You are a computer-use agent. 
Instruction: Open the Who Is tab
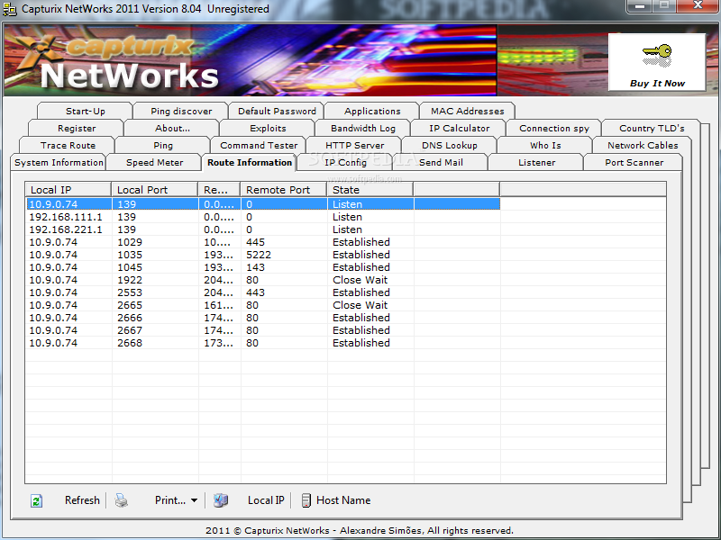click(x=545, y=145)
